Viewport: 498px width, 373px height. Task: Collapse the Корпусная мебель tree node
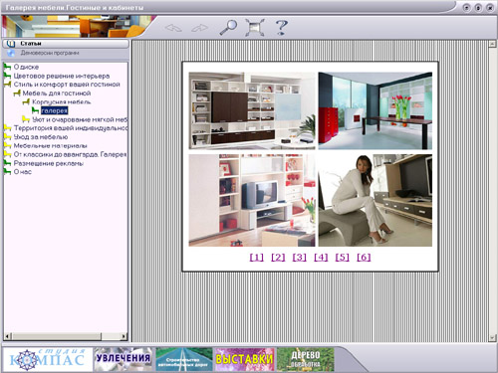click(x=26, y=101)
